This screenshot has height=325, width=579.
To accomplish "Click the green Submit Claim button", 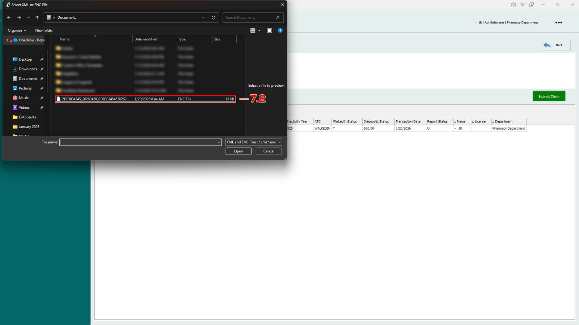I will [549, 96].
